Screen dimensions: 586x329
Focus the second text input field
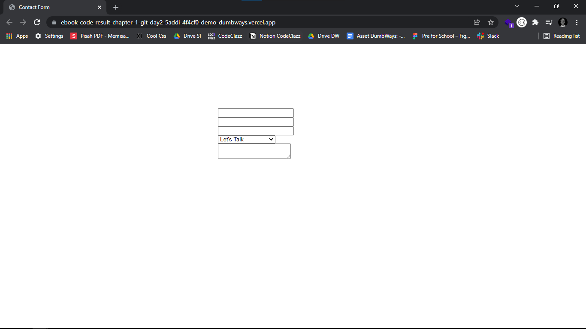coord(256,122)
